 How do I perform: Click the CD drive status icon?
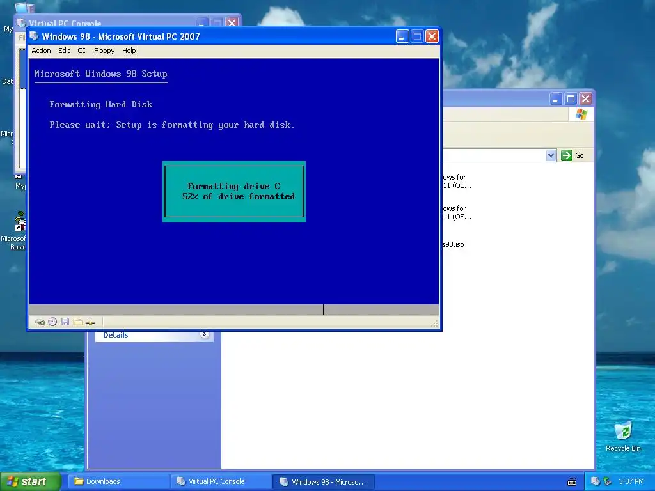click(x=52, y=322)
